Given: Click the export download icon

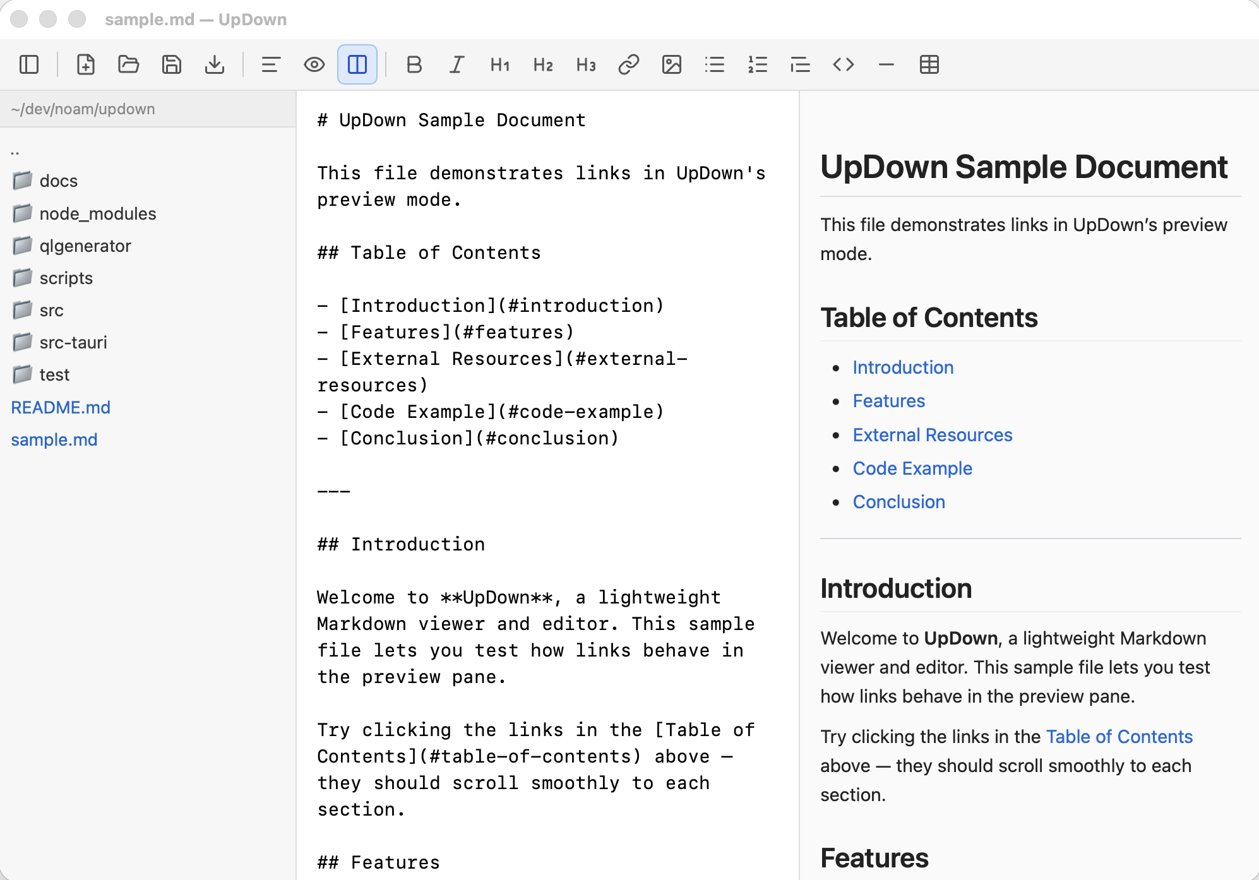Looking at the screenshot, I should tap(215, 64).
